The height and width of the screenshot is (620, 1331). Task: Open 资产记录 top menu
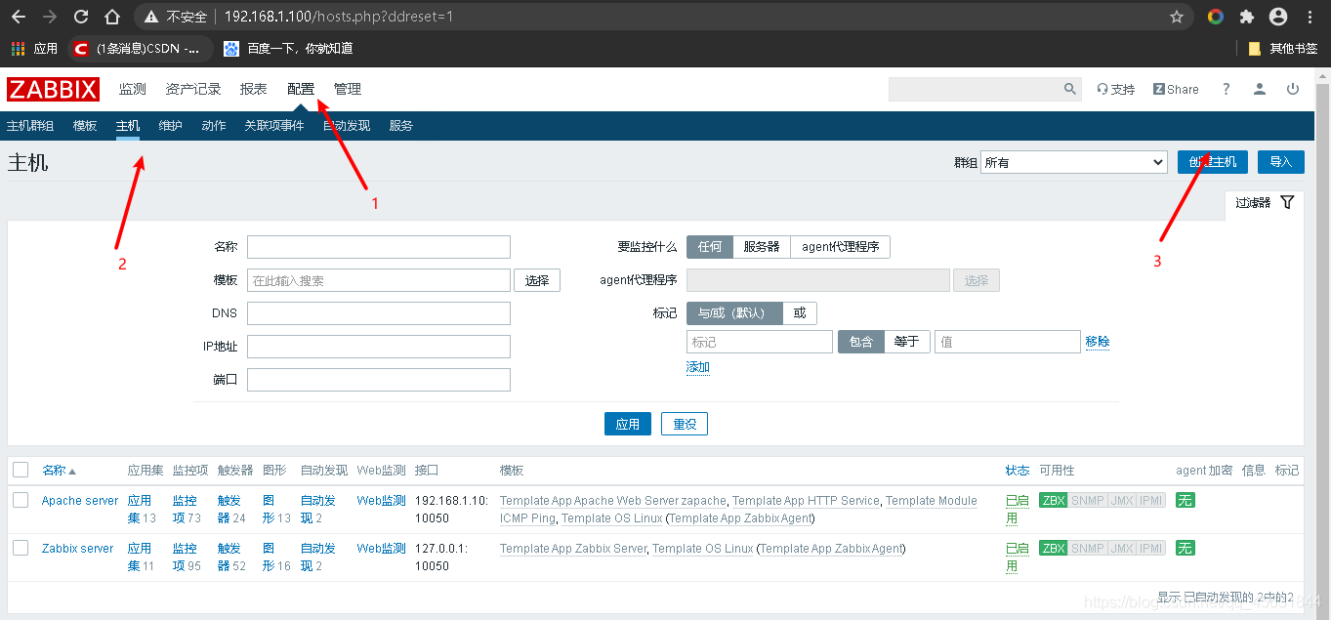click(193, 89)
